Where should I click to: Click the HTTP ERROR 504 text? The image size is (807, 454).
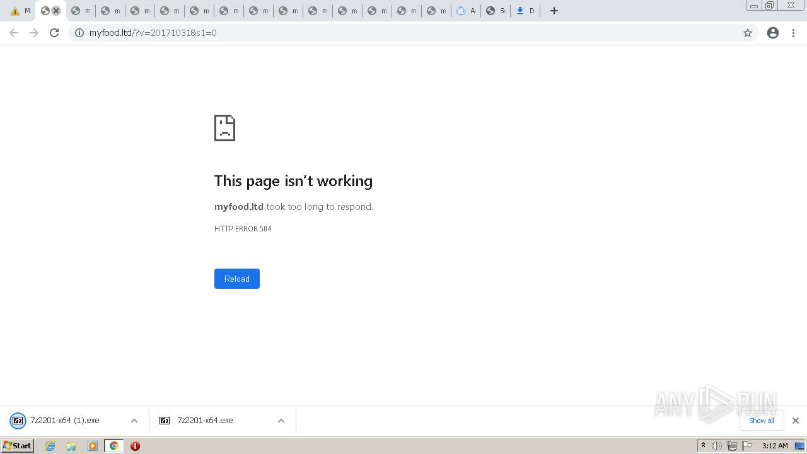pos(243,229)
